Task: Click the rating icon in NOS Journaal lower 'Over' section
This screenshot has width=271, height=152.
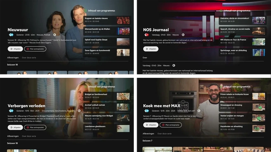Action: coord(174,65)
